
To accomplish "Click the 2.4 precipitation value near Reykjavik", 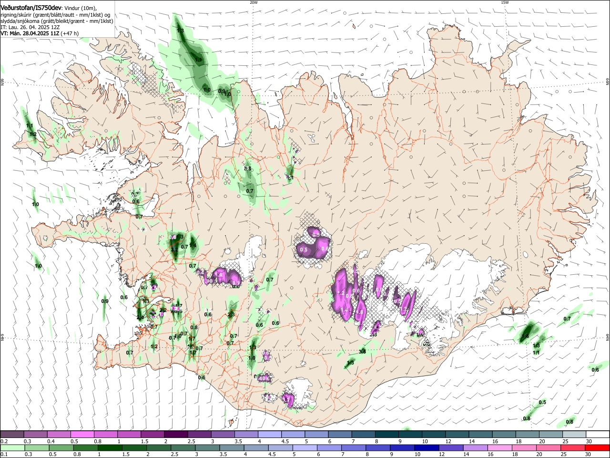I will (x=140, y=317).
